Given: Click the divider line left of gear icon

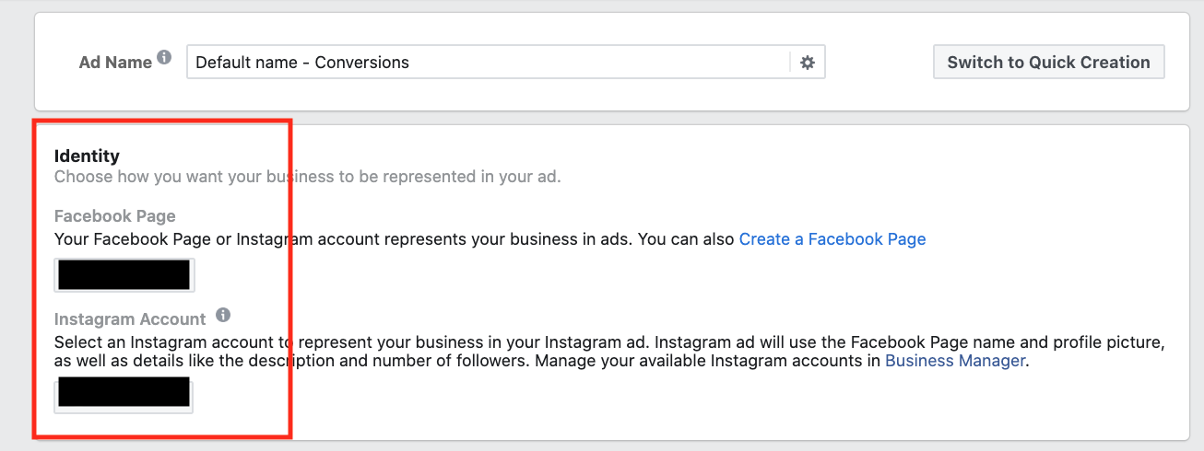Looking at the screenshot, I should tap(790, 63).
